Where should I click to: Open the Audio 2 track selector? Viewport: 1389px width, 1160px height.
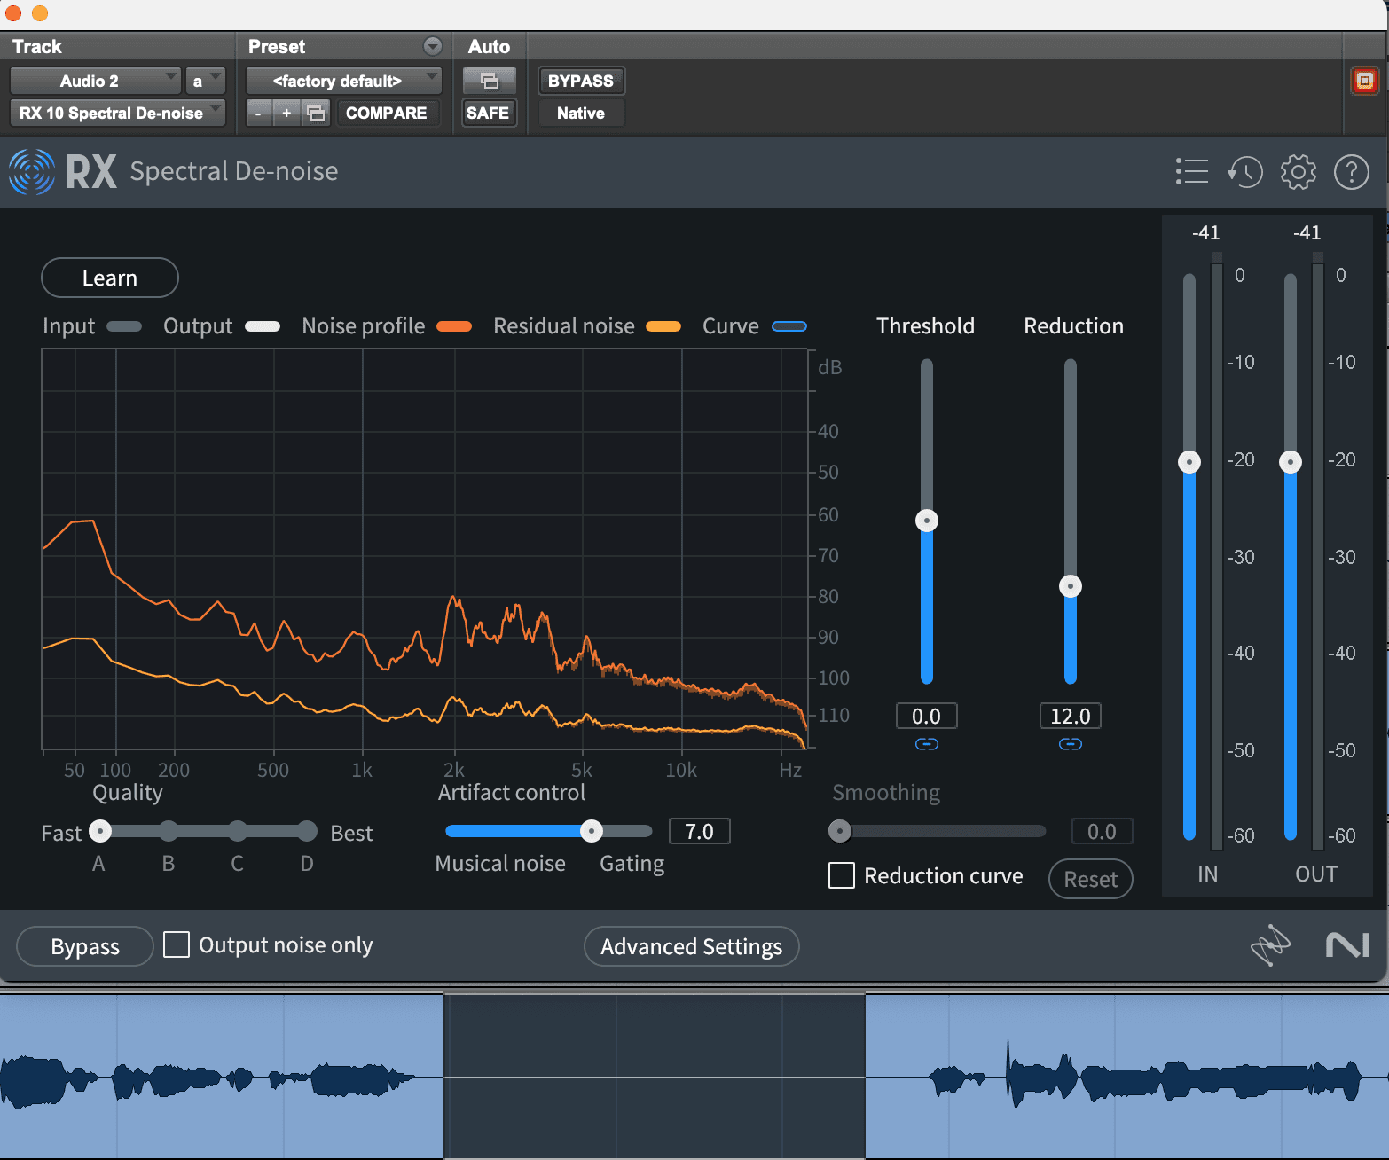pyautogui.click(x=96, y=81)
